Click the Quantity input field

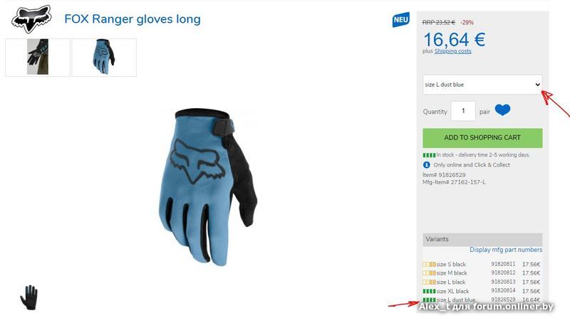pyautogui.click(x=462, y=111)
